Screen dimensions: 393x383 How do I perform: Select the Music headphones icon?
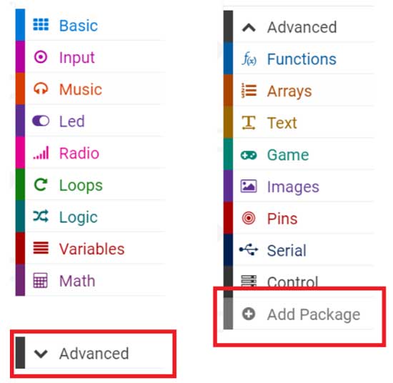[41, 89]
